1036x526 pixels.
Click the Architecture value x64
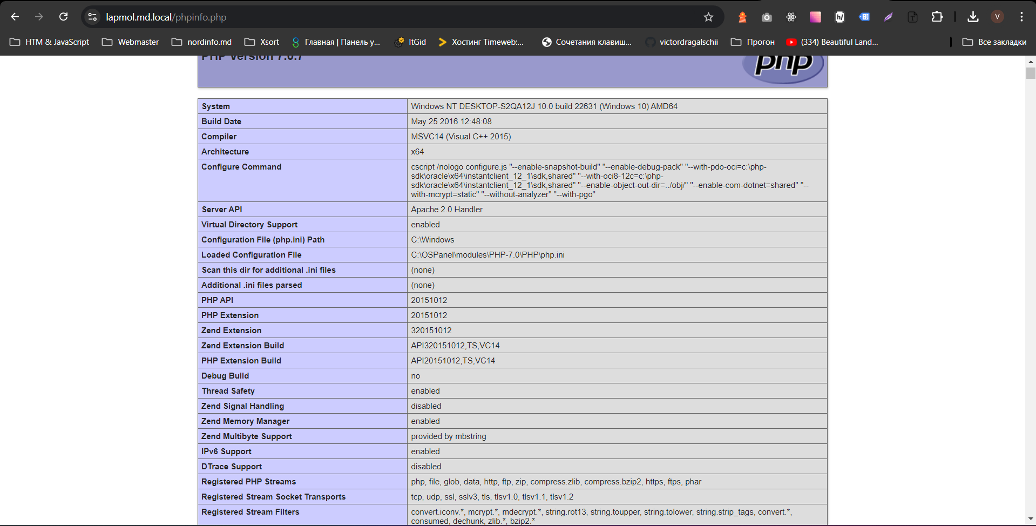click(x=417, y=152)
